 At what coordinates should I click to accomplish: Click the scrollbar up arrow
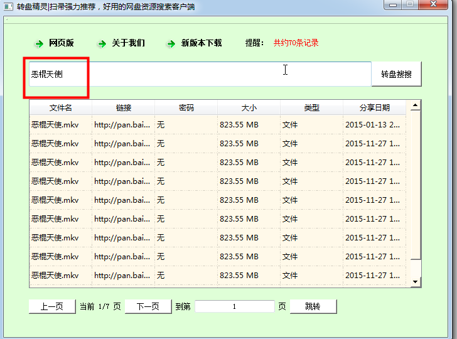[x=416, y=106]
